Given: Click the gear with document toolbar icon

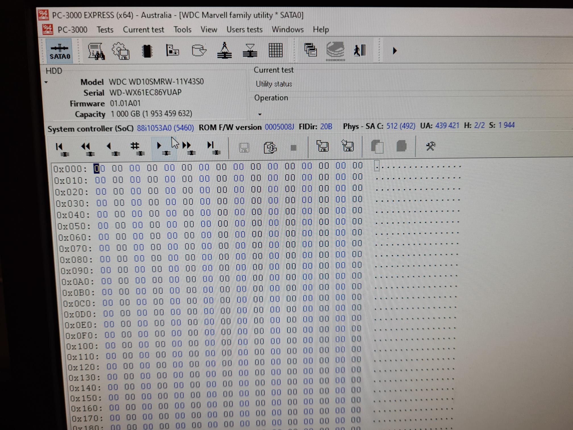Looking at the screenshot, I should tap(121, 51).
